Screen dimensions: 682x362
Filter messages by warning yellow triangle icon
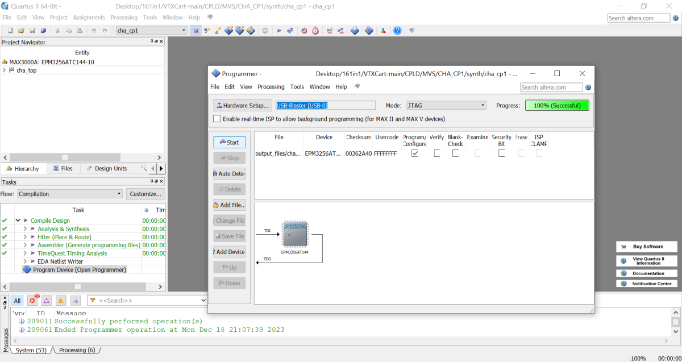(61, 300)
